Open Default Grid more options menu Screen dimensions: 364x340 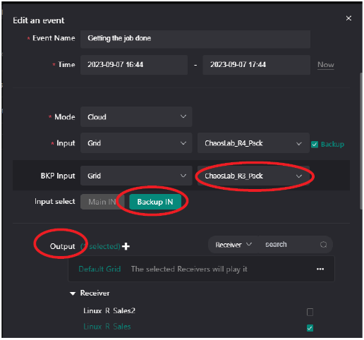pos(320,269)
